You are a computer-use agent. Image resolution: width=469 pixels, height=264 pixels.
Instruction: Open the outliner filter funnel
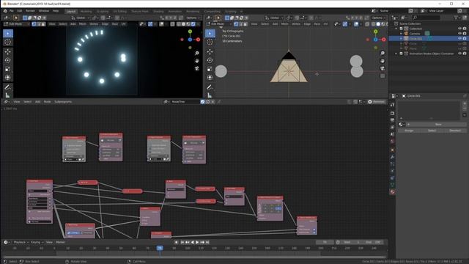coord(457,18)
